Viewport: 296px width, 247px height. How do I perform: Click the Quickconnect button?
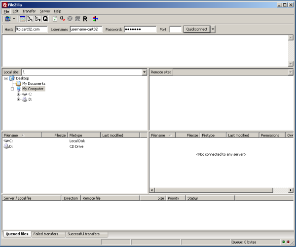197,29
